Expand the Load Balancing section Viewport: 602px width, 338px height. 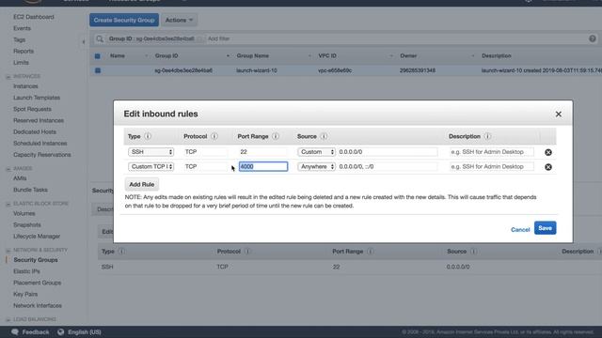[x=8, y=319]
